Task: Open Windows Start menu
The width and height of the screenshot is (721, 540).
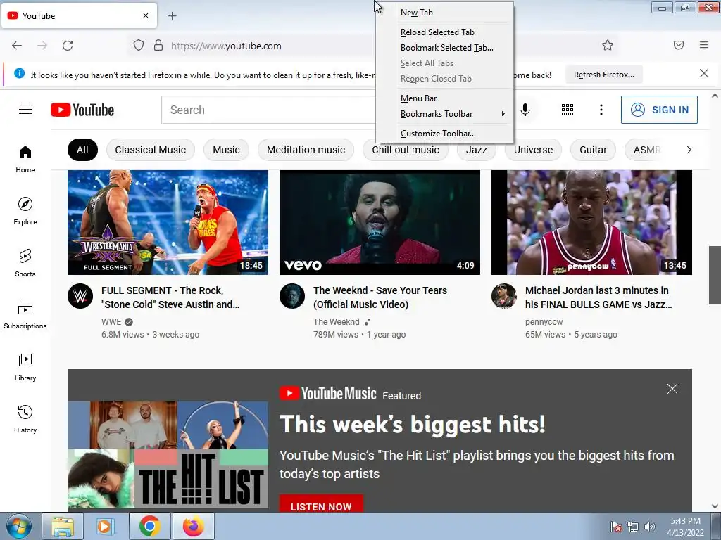Action: (18, 526)
